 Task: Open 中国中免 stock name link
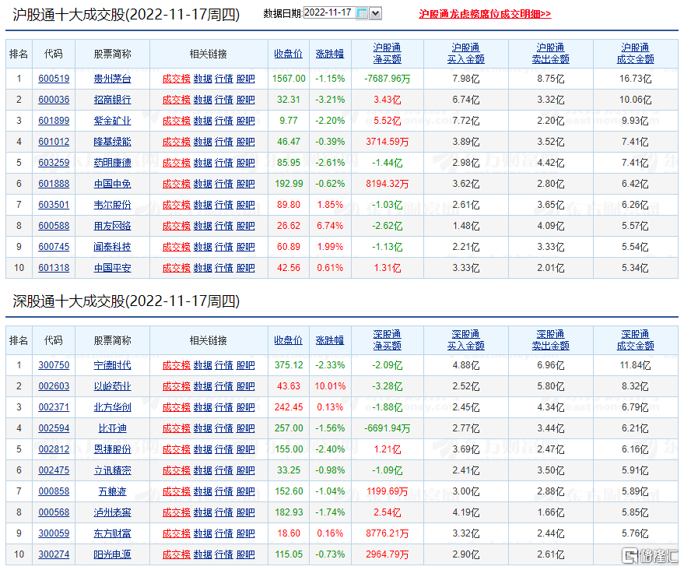point(113,184)
